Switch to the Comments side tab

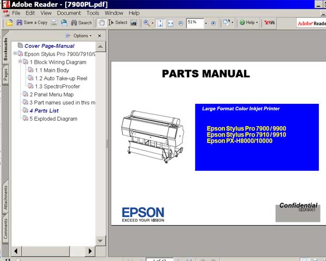click(5, 229)
